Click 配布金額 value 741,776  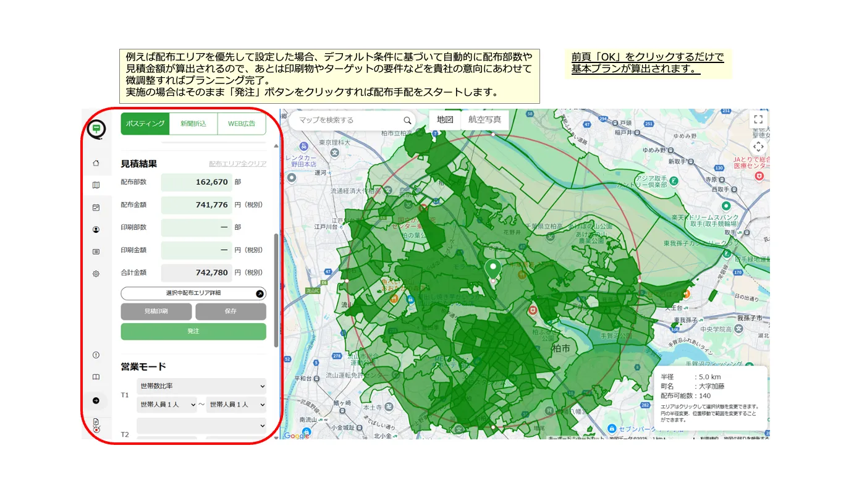[x=197, y=205]
